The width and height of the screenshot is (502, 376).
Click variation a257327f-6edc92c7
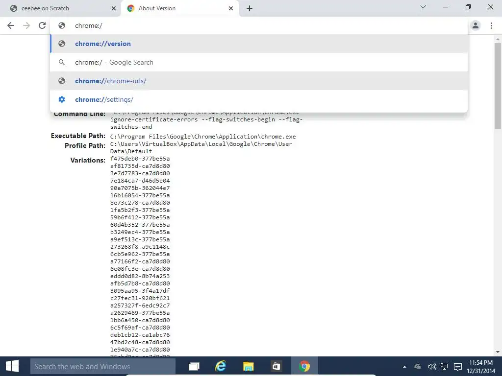[x=140, y=305]
